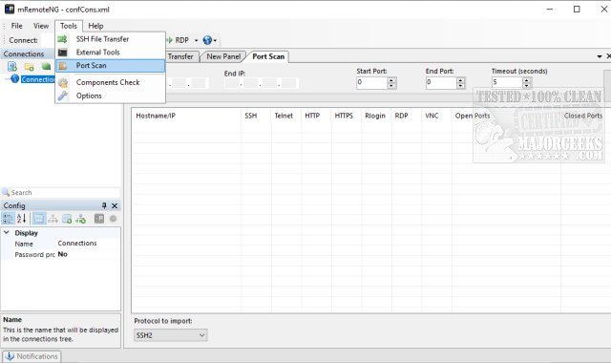The image size is (611, 363).
Task: Open the Notifications panel tab
Action: pos(32,356)
